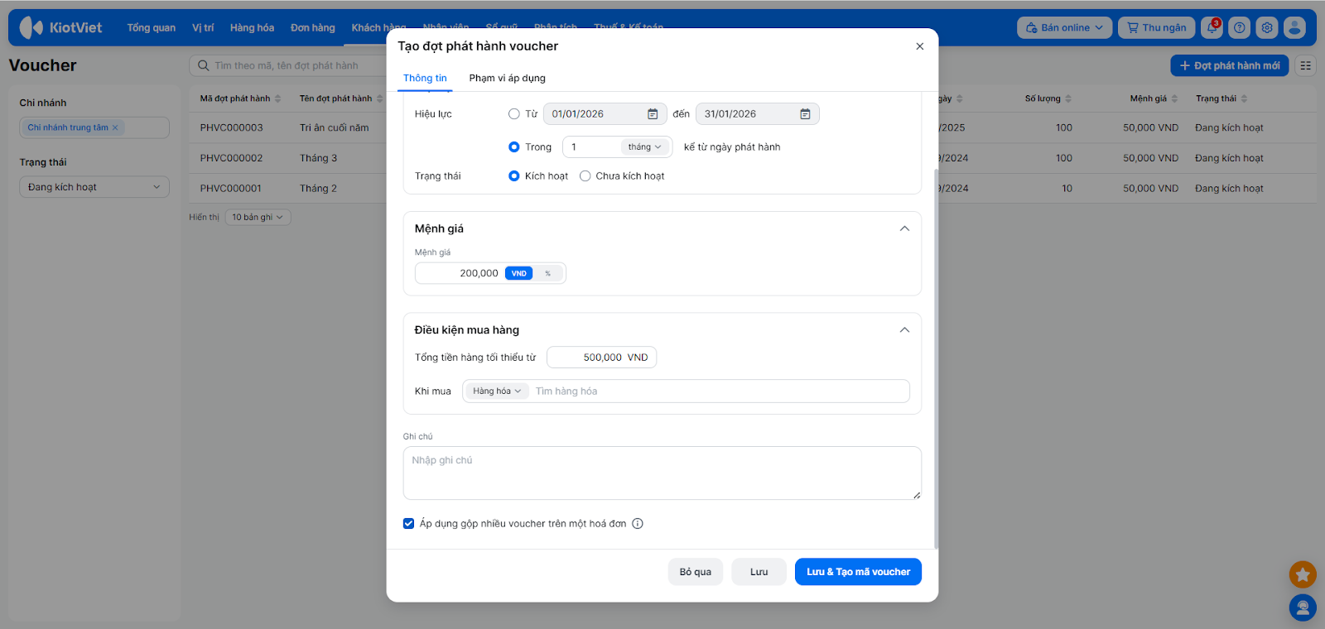Image resolution: width=1325 pixels, height=629 pixels.
Task: Click the "Nhập ghi chú" notes field
Action: pyautogui.click(x=662, y=473)
